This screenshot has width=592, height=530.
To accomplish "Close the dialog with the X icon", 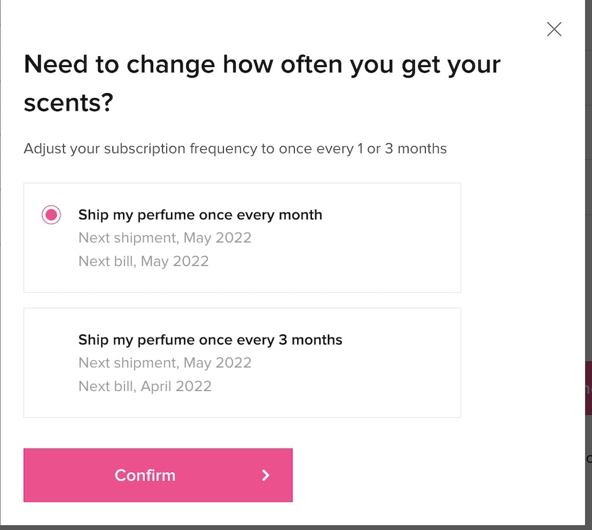I will pyautogui.click(x=554, y=29).
